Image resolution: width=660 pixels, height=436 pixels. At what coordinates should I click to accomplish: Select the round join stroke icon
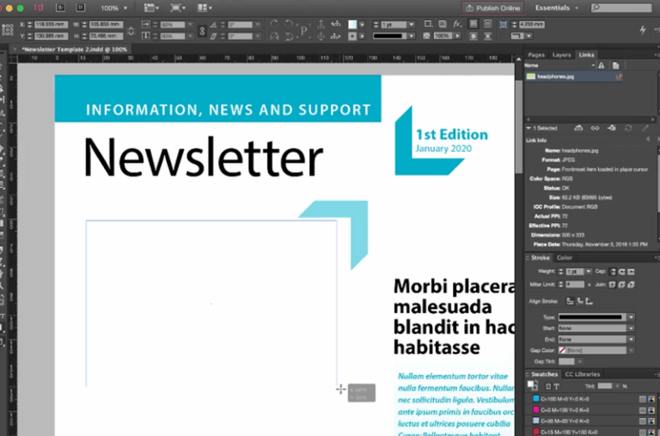(x=621, y=285)
